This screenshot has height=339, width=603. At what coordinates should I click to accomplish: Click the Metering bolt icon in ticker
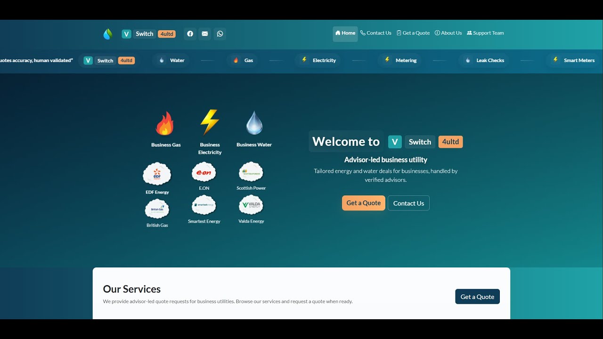pyautogui.click(x=387, y=60)
